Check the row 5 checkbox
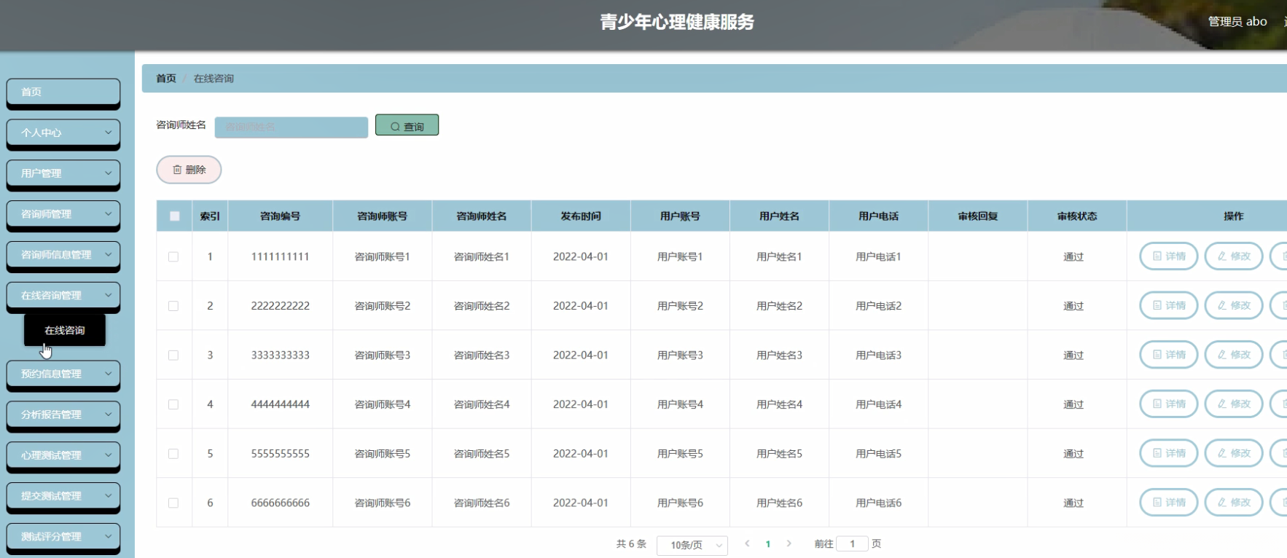Viewport: 1287px width, 558px height. point(173,453)
